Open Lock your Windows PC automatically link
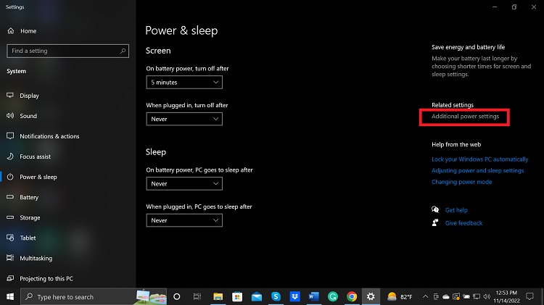544x305 pixels. tap(479, 159)
